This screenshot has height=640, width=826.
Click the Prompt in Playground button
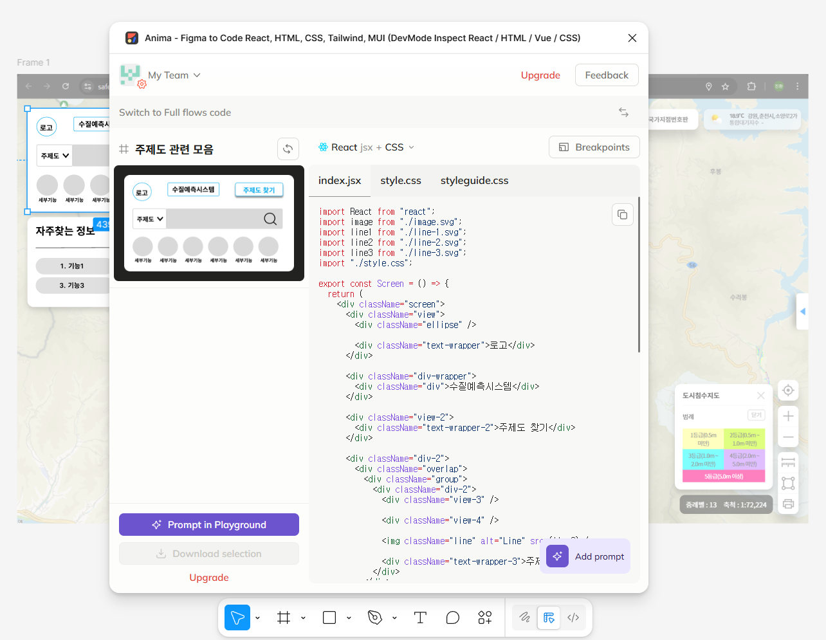[x=209, y=525]
